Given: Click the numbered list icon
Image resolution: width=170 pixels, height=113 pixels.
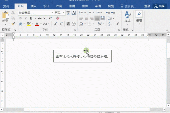Looking at the screenshot, I should coord(89,13).
